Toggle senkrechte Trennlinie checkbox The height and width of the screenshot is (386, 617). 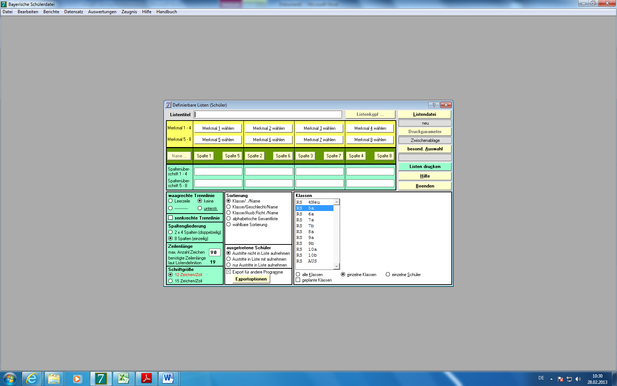pos(170,218)
